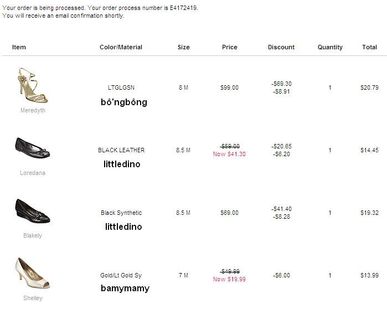Click the Price column header

230,48
